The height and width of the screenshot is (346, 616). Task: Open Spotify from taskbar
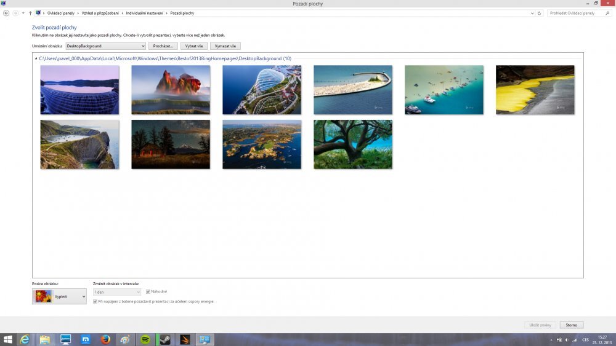[145, 339]
